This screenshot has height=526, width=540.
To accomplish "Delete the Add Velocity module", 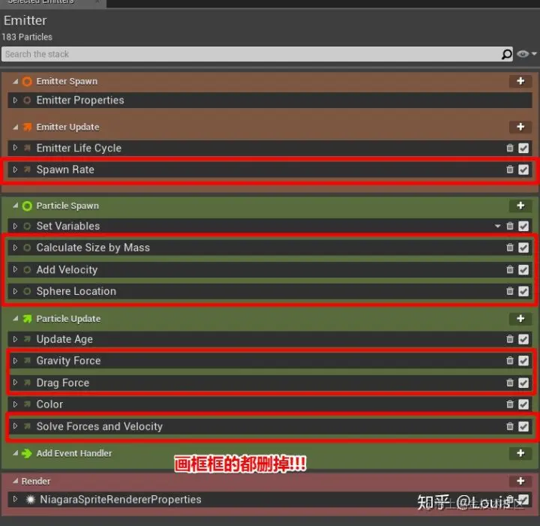I will click(x=510, y=269).
